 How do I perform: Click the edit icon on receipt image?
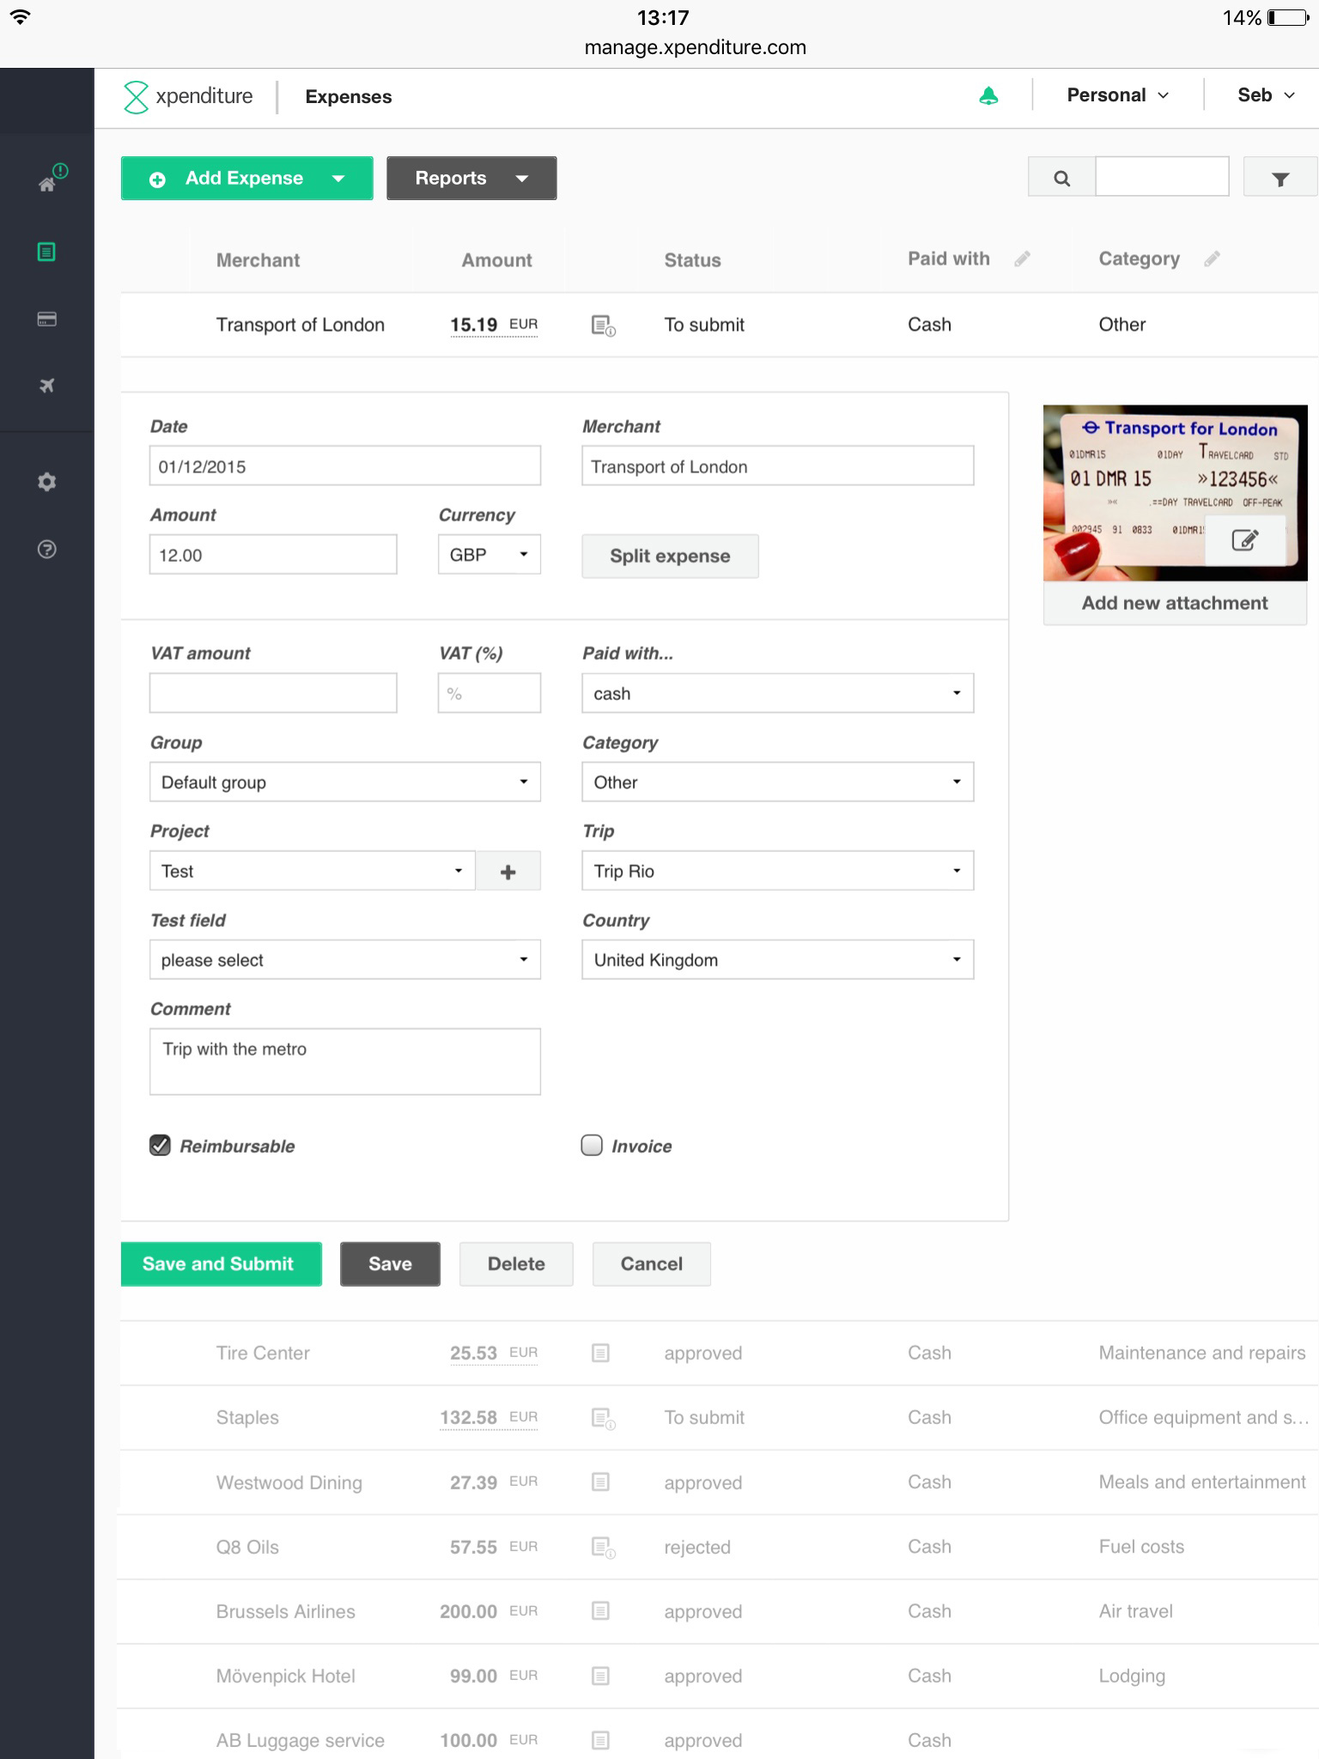(1244, 540)
